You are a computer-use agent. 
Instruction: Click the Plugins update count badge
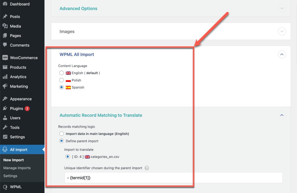pos(27,109)
